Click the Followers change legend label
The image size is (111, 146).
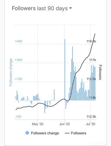[x=45, y=133]
